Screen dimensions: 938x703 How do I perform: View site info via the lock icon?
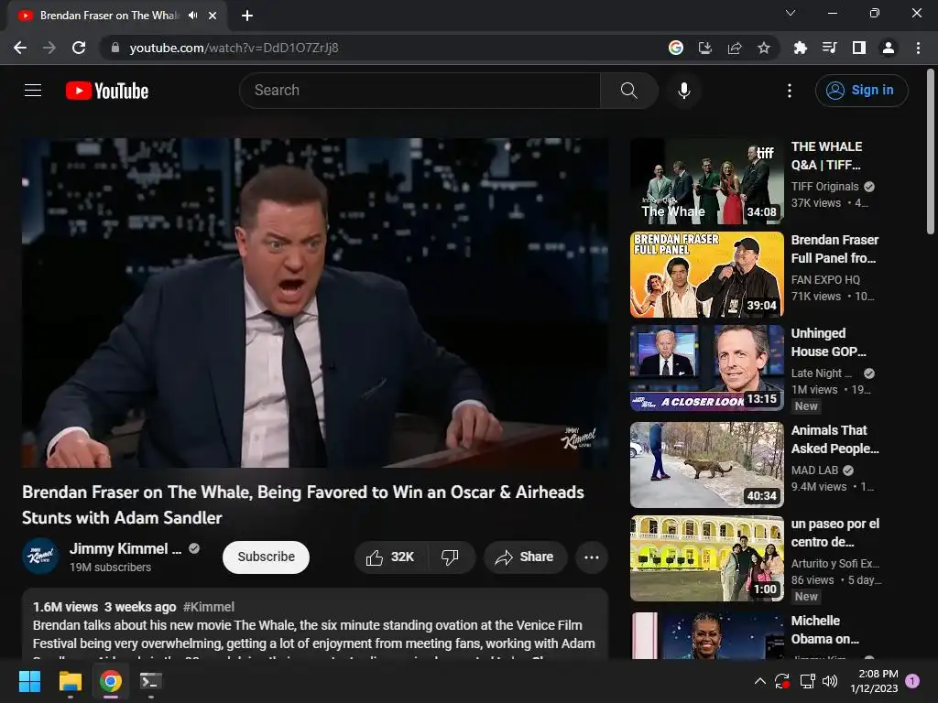115,48
